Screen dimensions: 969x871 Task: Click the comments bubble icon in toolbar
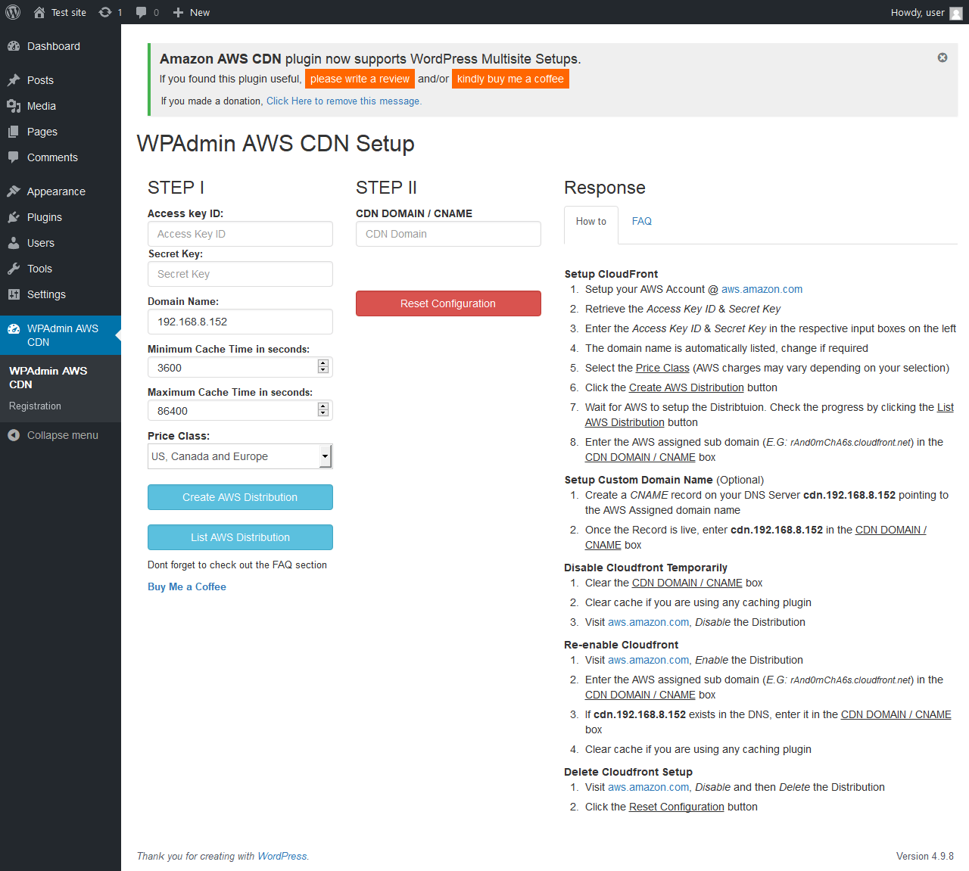coord(141,12)
